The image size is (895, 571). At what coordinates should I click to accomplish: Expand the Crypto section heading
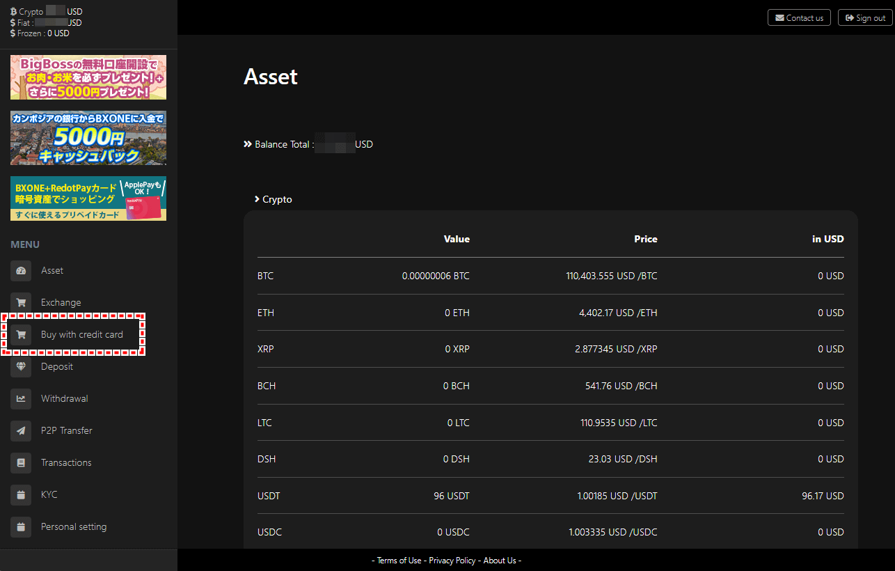(x=274, y=199)
